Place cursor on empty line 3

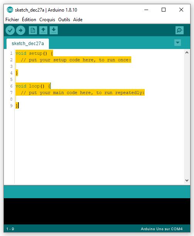[99, 66]
